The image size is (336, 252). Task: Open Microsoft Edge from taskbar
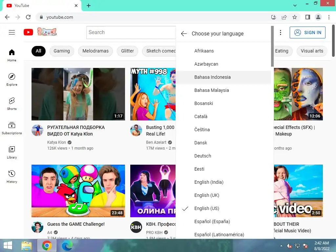click(x=67, y=245)
